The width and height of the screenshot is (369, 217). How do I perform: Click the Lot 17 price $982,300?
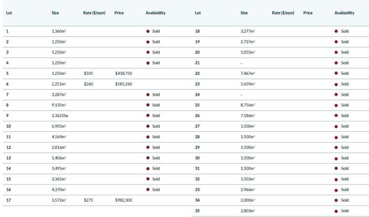(124, 200)
